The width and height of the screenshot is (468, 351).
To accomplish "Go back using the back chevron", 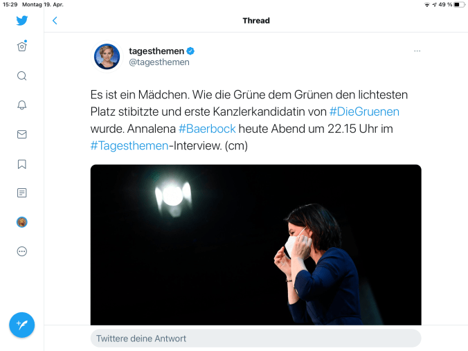I will pyautogui.click(x=55, y=21).
